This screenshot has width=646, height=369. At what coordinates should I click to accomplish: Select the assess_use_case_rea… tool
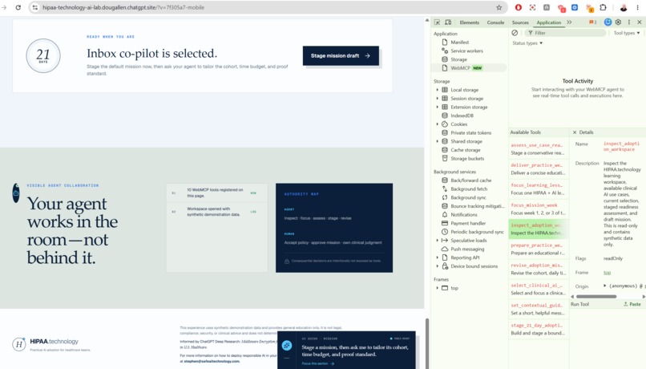click(538, 149)
